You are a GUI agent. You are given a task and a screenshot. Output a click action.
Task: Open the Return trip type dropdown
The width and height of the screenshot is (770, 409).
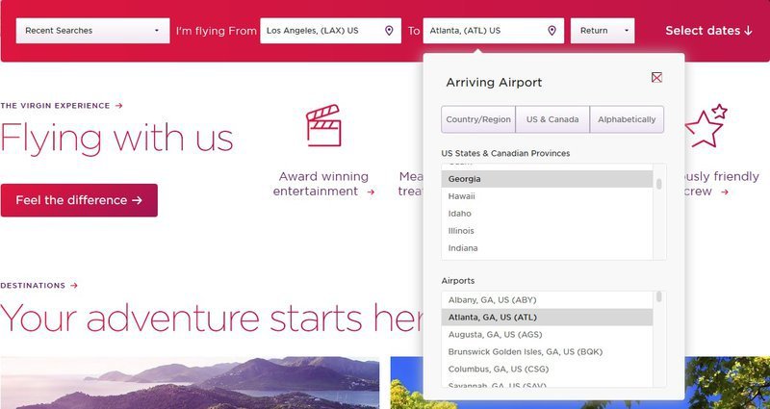point(603,31)
